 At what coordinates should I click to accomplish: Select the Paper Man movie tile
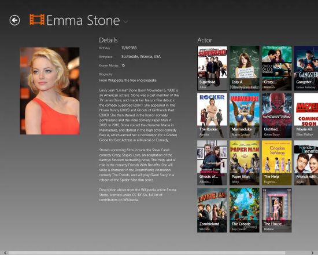click(245, 163)
